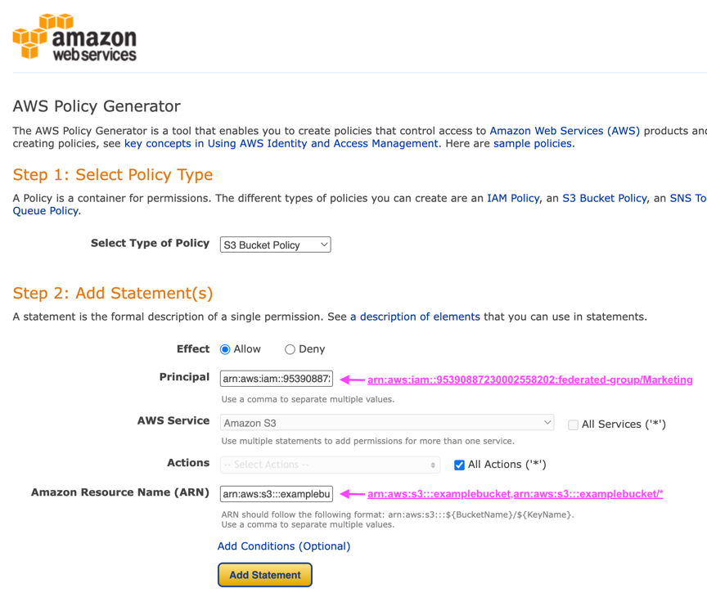Open the sample policies link
The width and height of the screenshot is (707, 602).
[532, 144]
